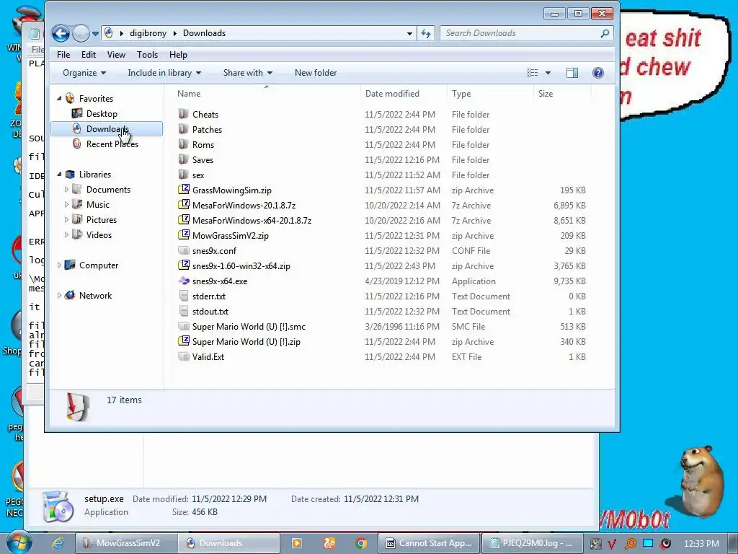This screenshot has width=738, height=554.
Task: Select the Network item in navigation pane
Action: 96,295
